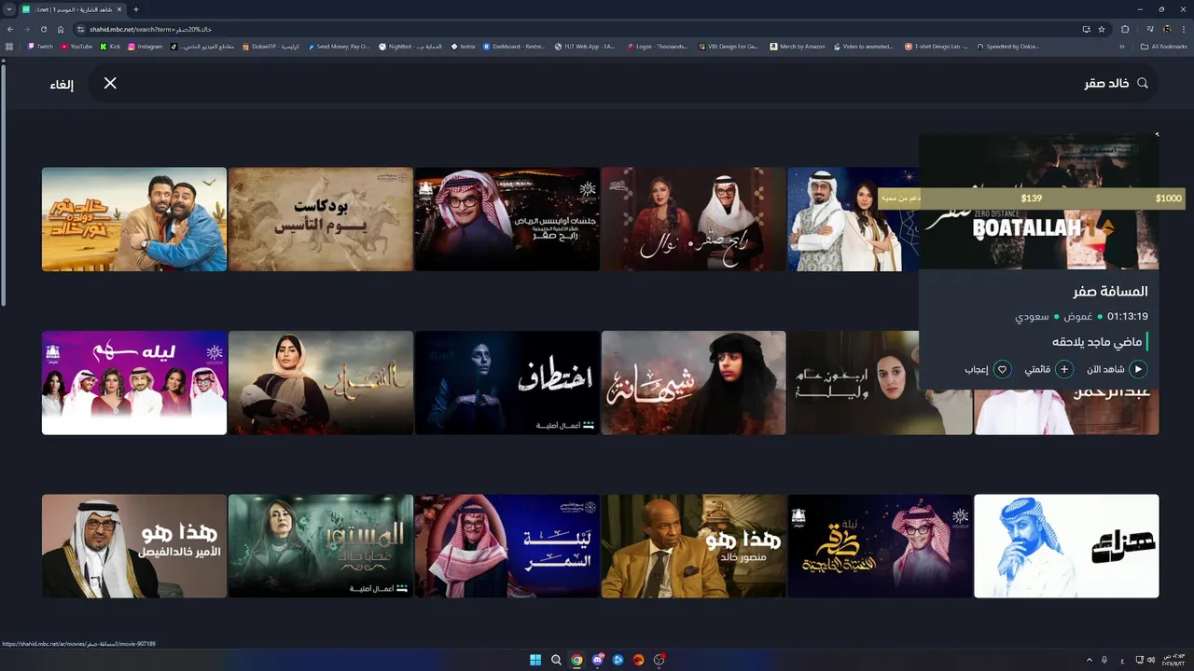Open the ليلة السمر thumbnail
This screenshot has width=1194, height=671.
[x=507, y=546]
